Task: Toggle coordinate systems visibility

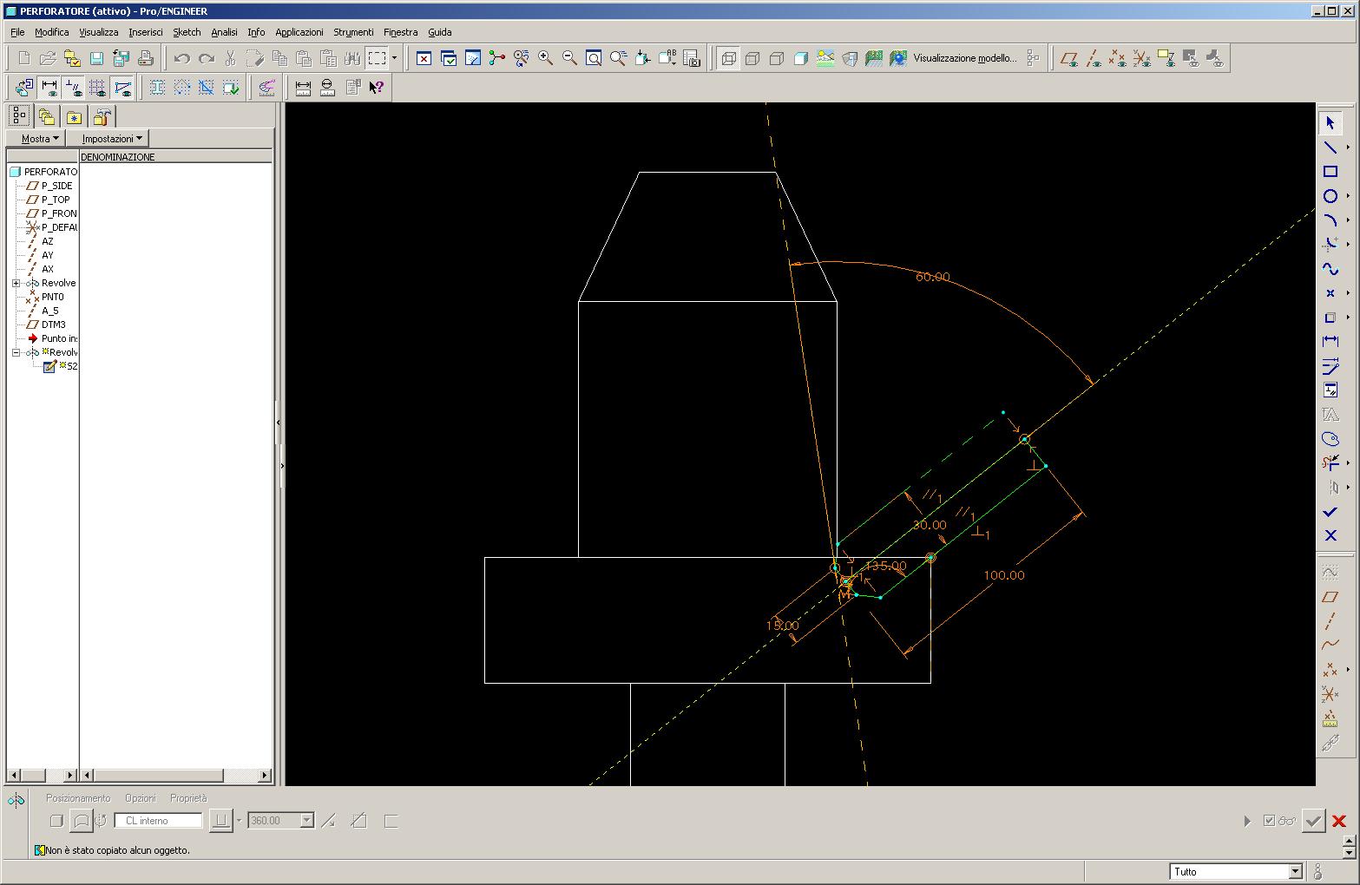Action: [1142, 58]
